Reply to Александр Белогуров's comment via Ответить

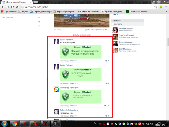click(x=74, y=106)
